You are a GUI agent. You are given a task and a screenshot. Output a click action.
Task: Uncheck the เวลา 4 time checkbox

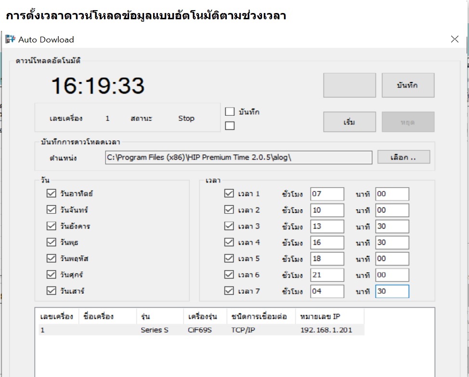pyautogui.click(x=229, y=242)
